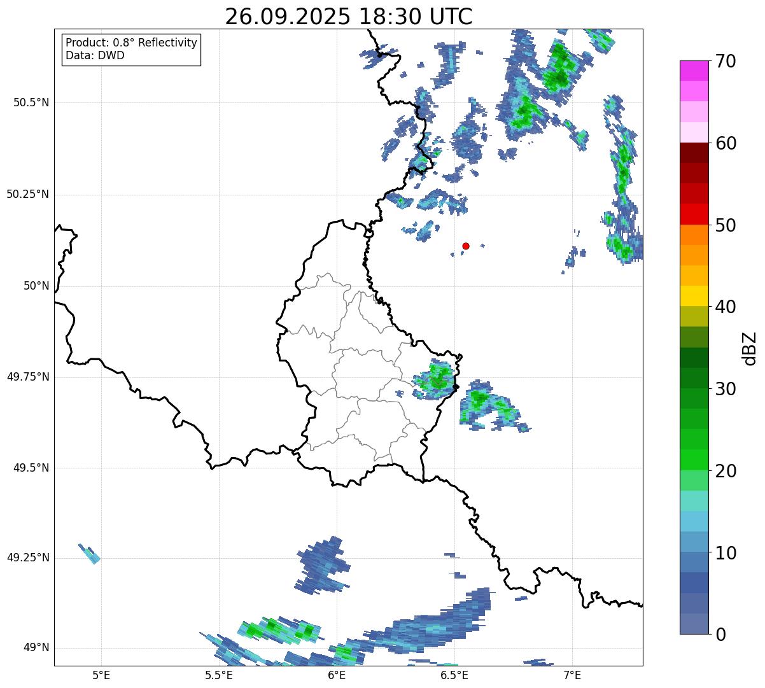The width and height of the screenshot is (765, 688).
Task: Click the 50.5°N latitude label
Action: click(x=31, y=102)
